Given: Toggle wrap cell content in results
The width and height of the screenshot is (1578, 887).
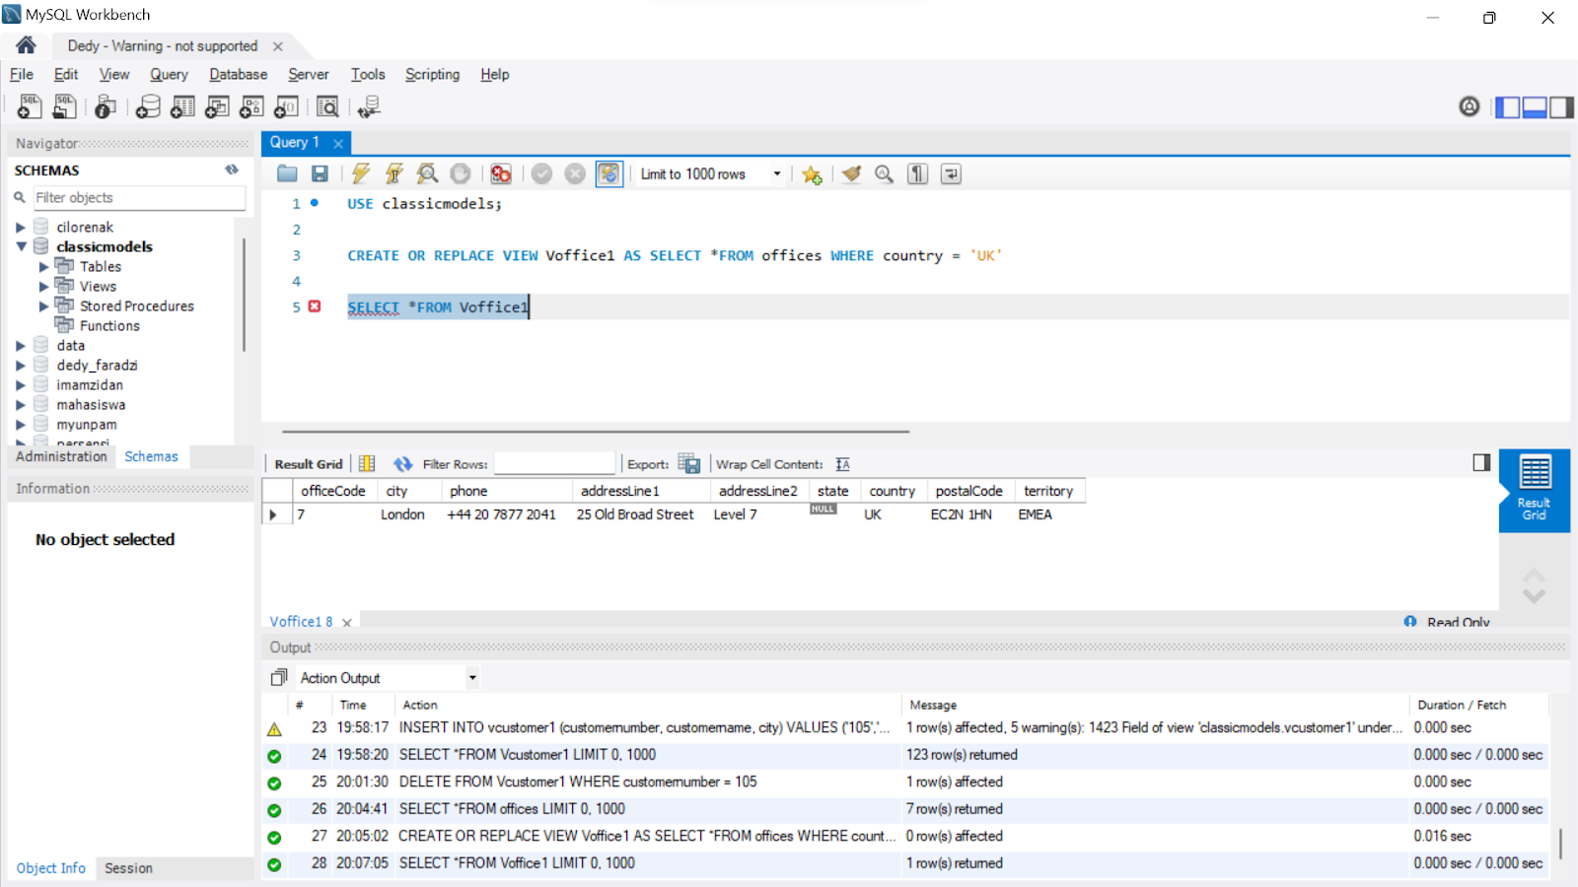Looking at the screenshot, I should [x=842, y=464].
